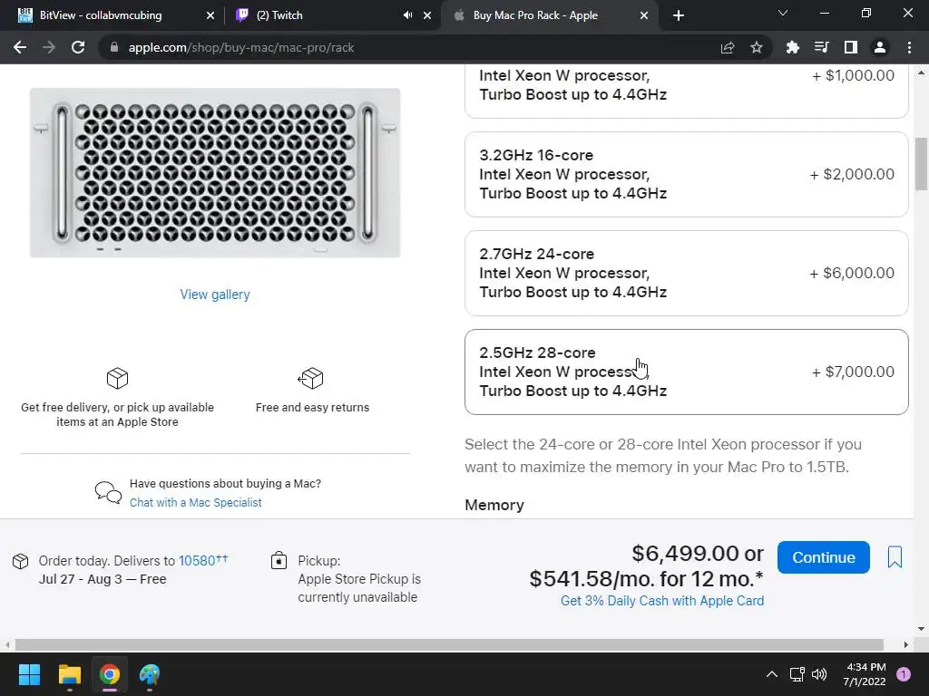Click the Chrome taskbar icon
929x696 pixels.
click(x=110, y=674)
